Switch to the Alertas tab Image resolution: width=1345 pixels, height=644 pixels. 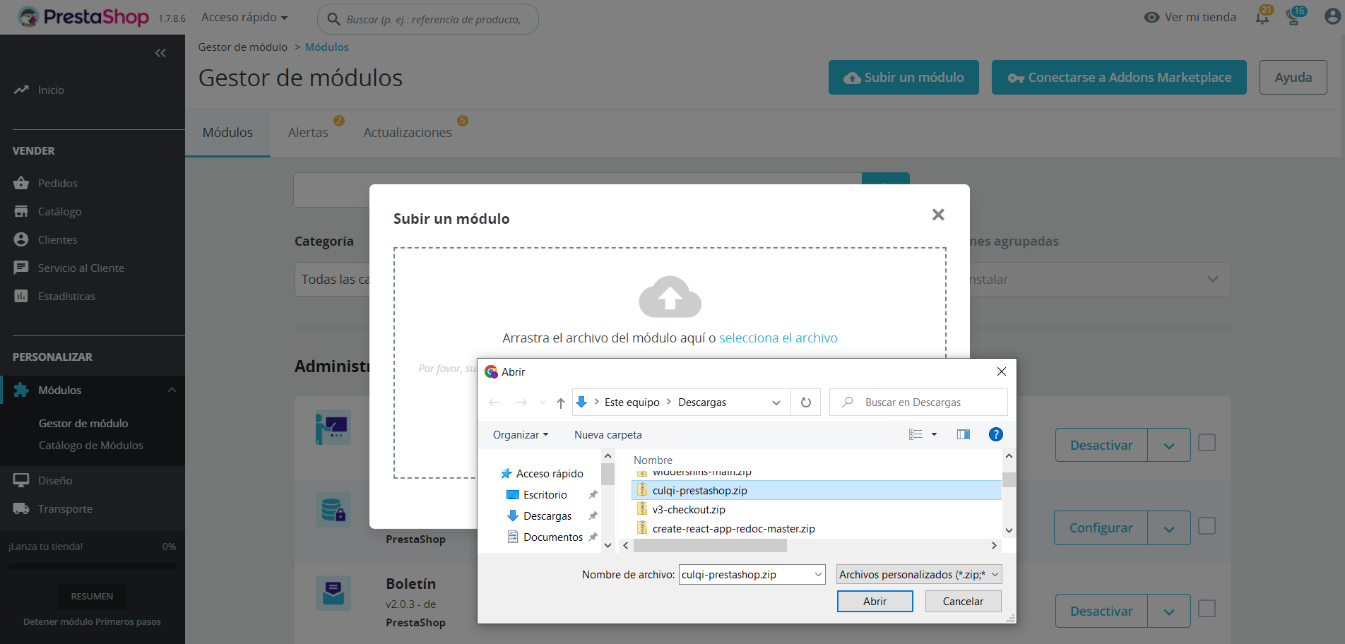tap(309, 131)
